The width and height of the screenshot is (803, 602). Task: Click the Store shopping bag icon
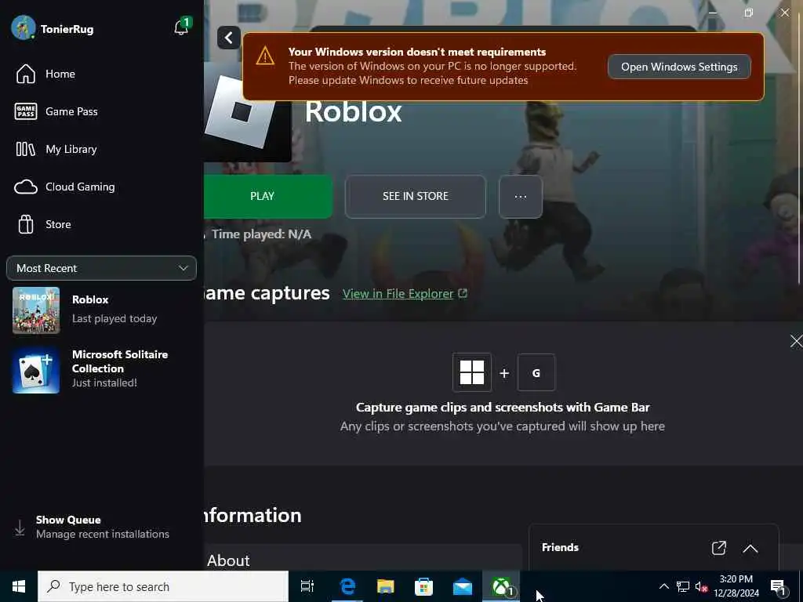26,224
